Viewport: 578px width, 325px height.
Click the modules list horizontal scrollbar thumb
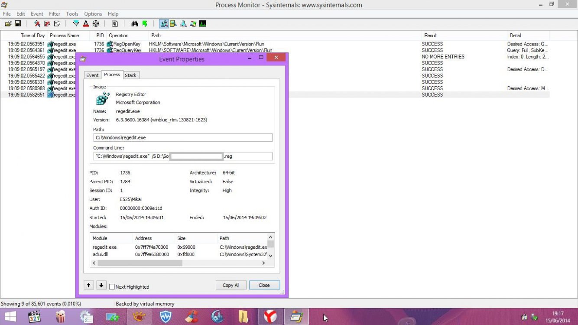pos(140,263)
